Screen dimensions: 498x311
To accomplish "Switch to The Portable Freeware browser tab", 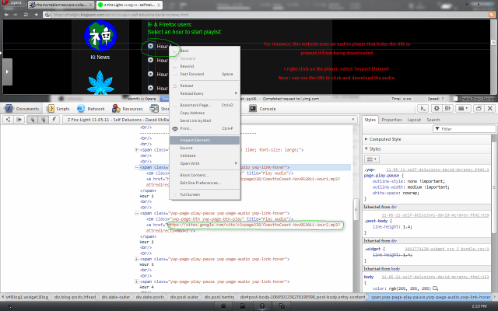I will click(x=61, y=5).
